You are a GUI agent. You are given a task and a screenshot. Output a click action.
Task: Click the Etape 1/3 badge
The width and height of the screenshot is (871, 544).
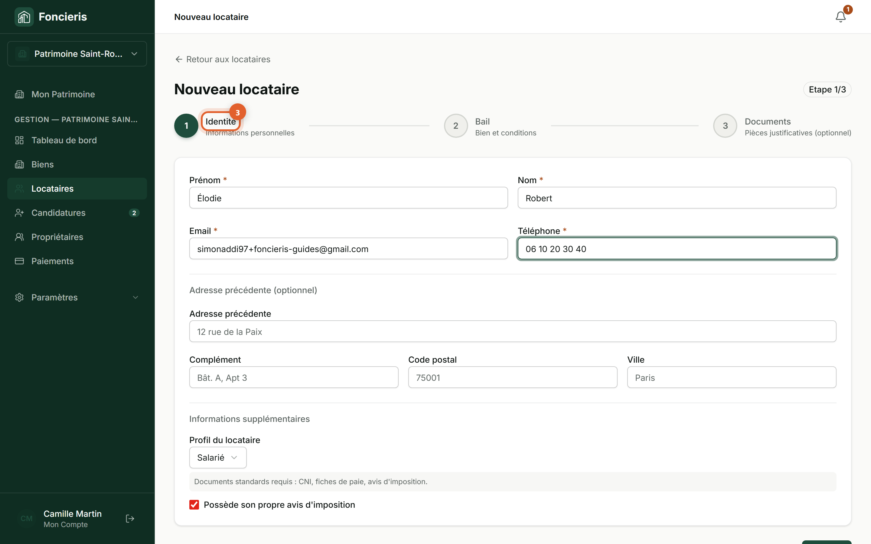pos(827,89)
